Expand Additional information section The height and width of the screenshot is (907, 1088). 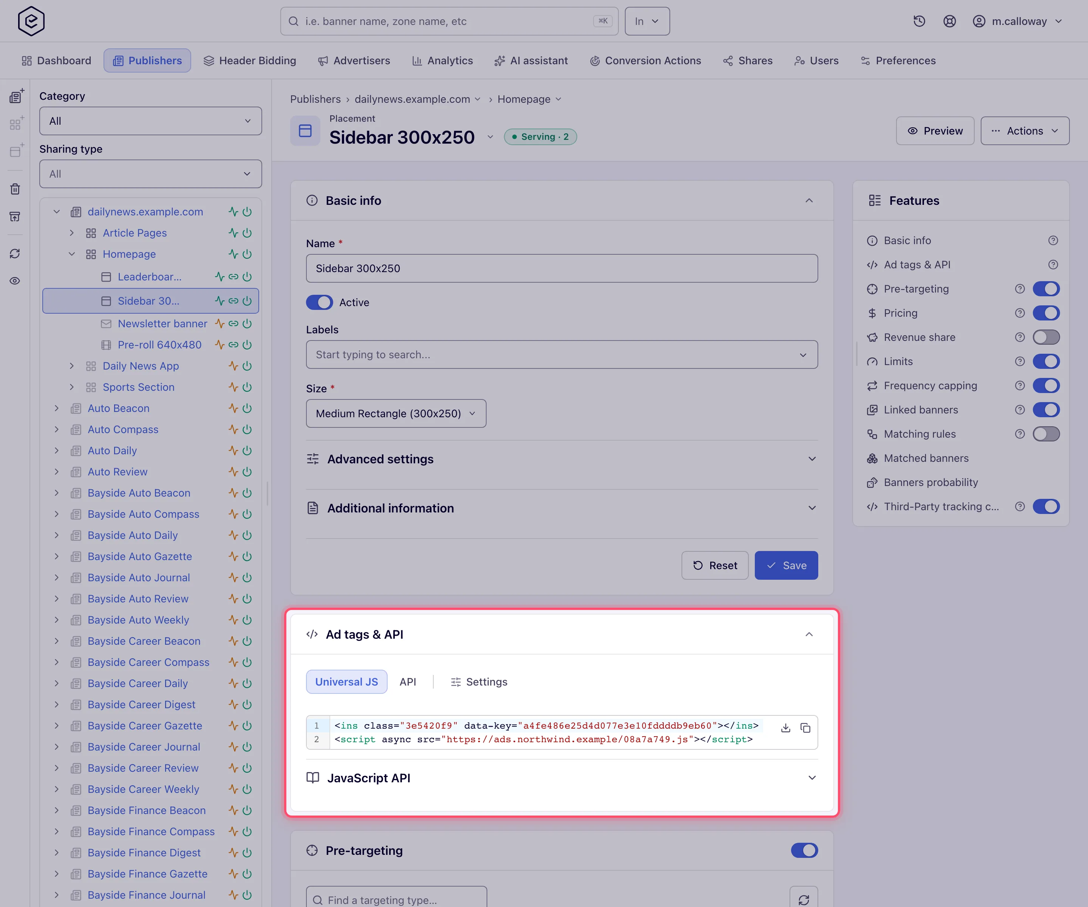562,508
